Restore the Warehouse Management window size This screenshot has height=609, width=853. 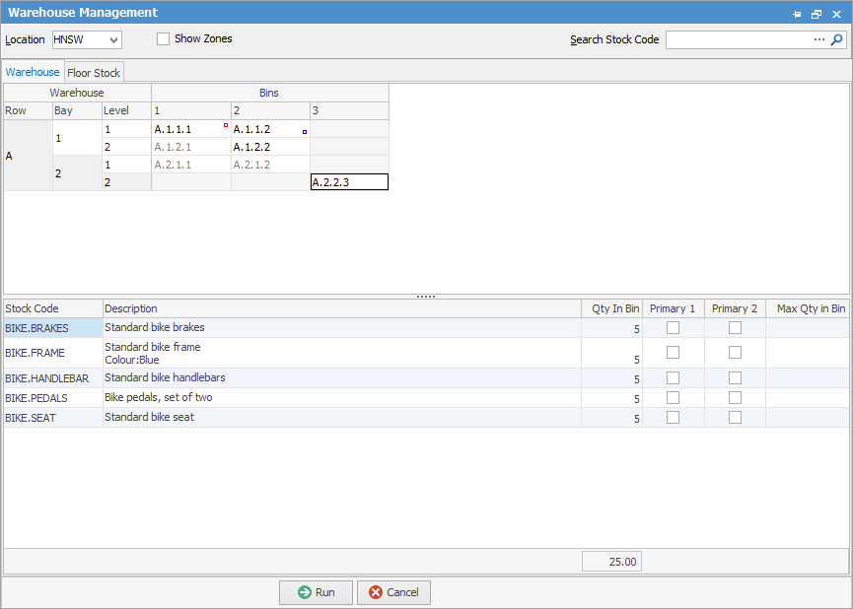coord(817,14)
